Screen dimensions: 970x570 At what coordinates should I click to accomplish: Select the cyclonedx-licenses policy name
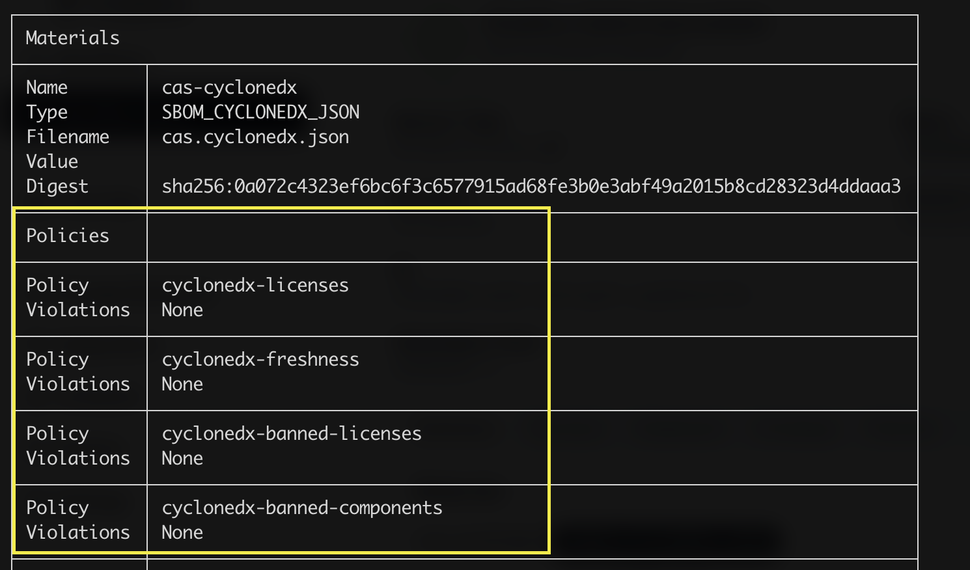tap(255, 285)
